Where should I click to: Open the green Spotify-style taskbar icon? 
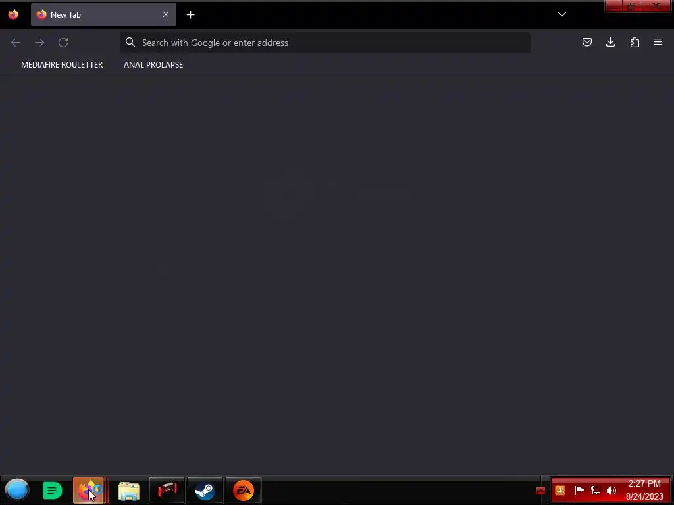pos(52,491)
